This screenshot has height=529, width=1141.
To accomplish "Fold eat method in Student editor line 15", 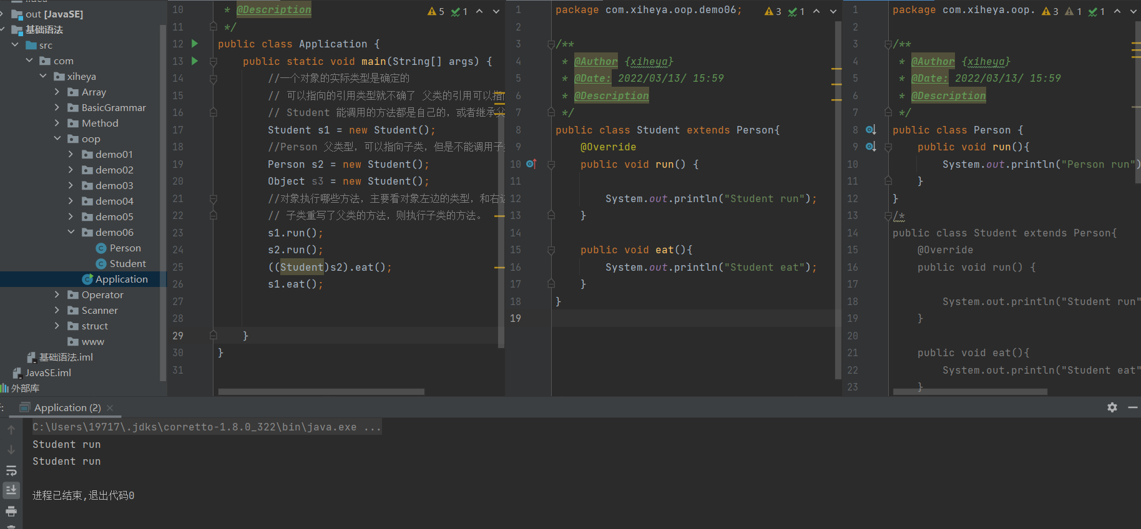I will coord(551,250).
